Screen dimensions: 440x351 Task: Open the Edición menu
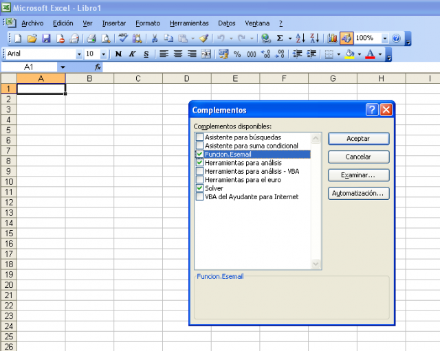pos(63,23)
